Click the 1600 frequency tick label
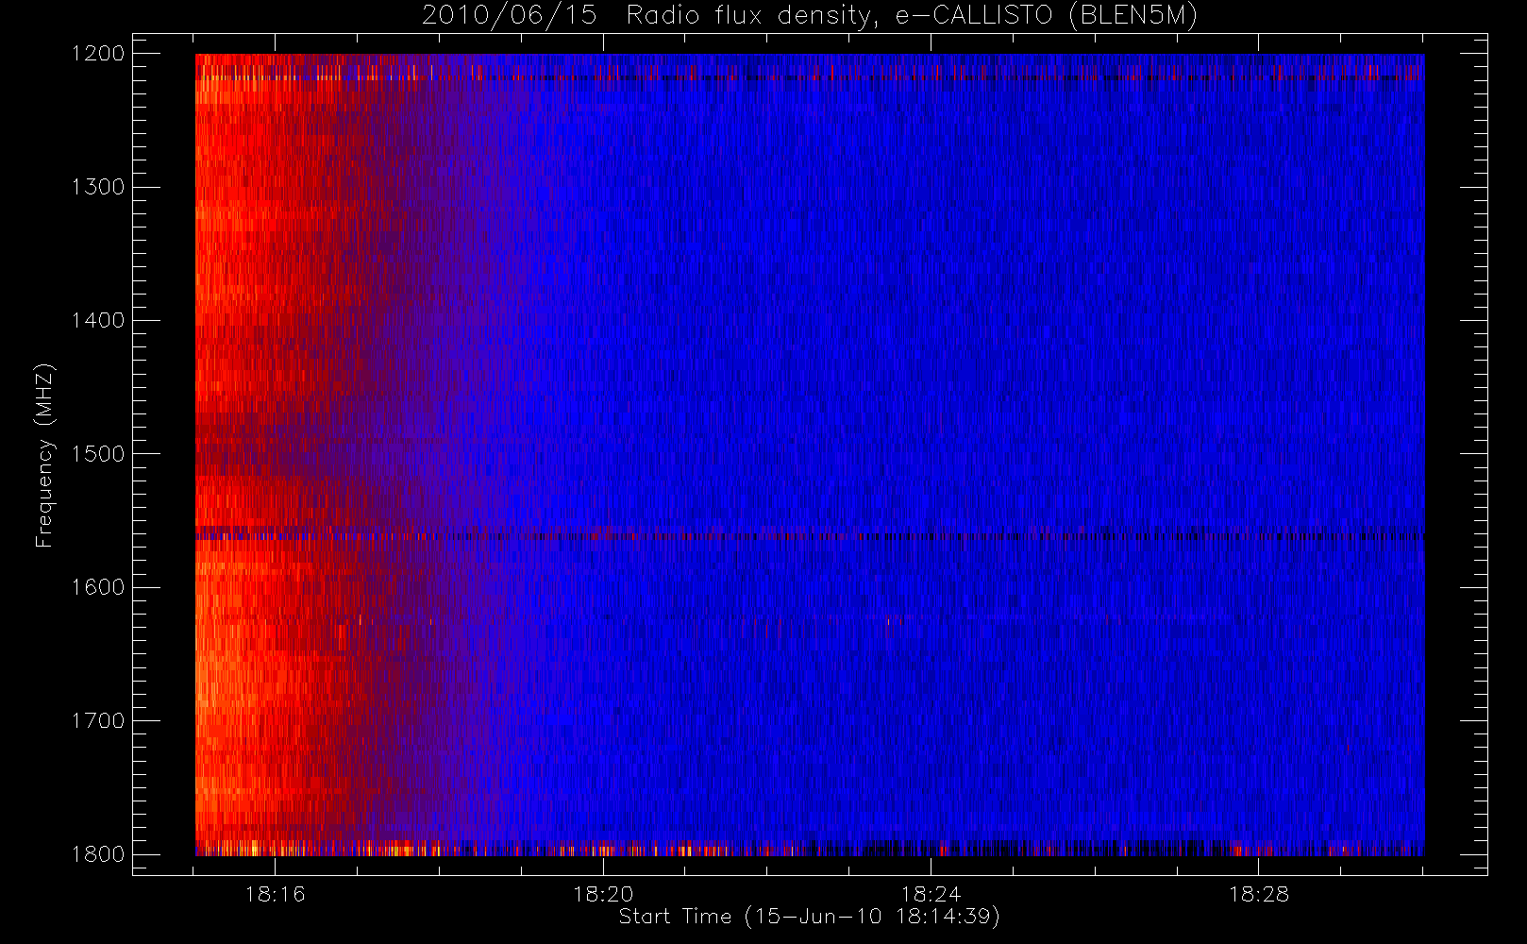The width and height of the screenshot is (1527, 944). point(98,587)
